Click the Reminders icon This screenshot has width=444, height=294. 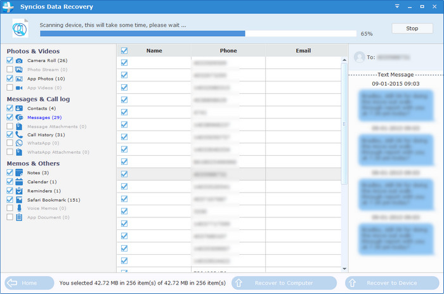click(19, 191)
